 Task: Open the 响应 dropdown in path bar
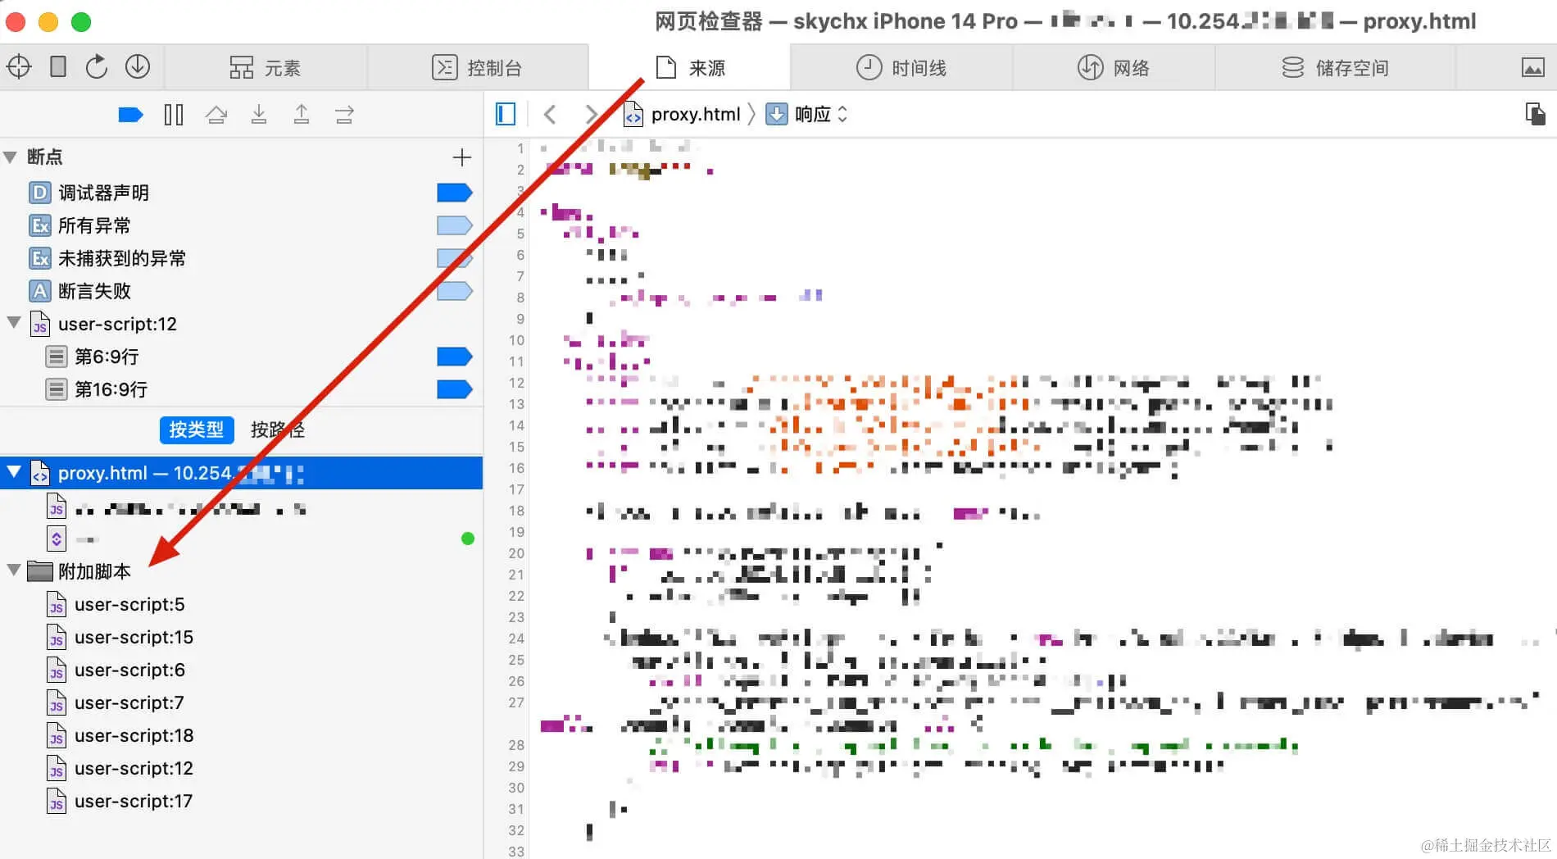tap(807, 114)
